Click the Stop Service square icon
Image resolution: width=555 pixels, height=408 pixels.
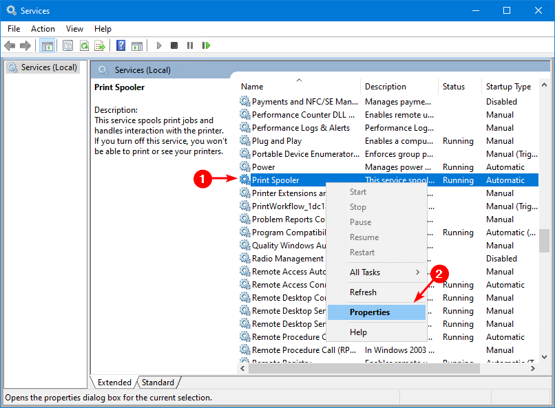coord(174,45)
